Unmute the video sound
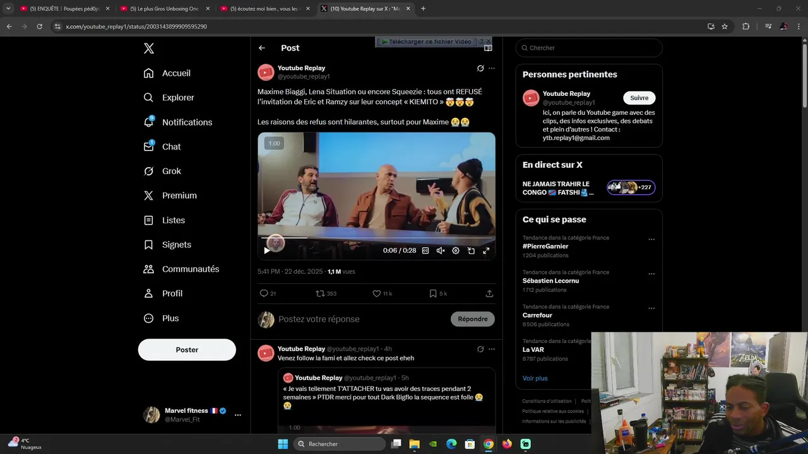Image resolution: width=808 pixels, height=454 pixels. (x=441, y=250)
